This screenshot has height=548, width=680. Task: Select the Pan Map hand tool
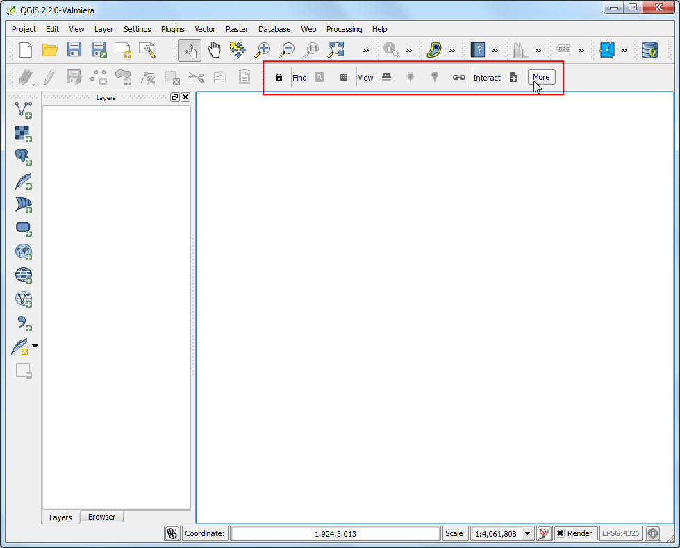(215, 49)
